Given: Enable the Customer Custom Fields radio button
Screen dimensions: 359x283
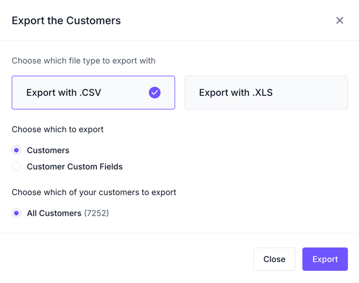Looking at the screenshot, I should (17, 167).
